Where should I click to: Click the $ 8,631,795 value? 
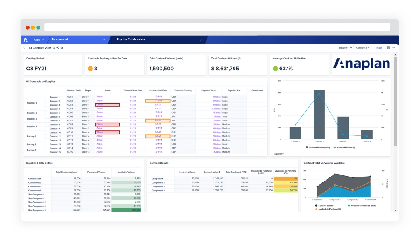225,68
